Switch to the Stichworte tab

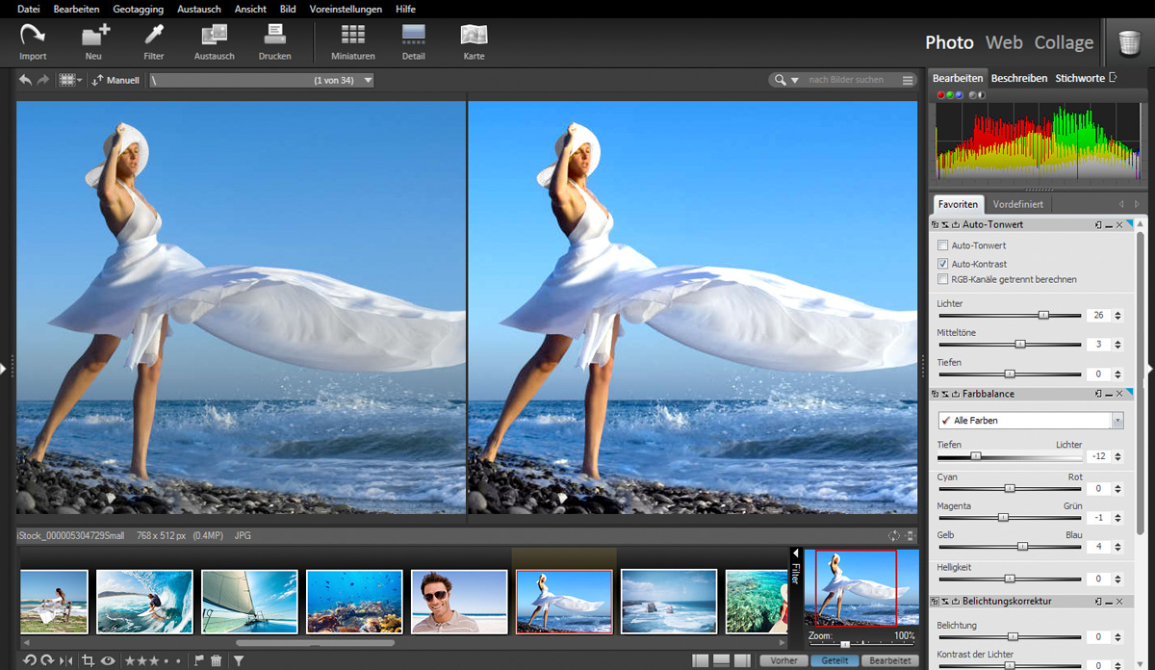(1080, 78)
